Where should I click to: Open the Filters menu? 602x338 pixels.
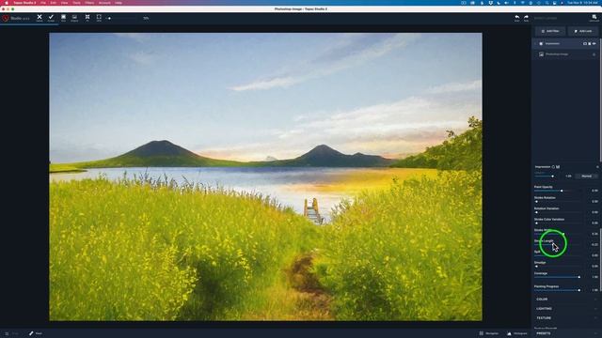[x=89, y=3]
